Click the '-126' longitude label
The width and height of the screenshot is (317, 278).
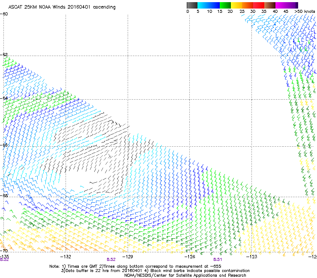coord(190,257)
